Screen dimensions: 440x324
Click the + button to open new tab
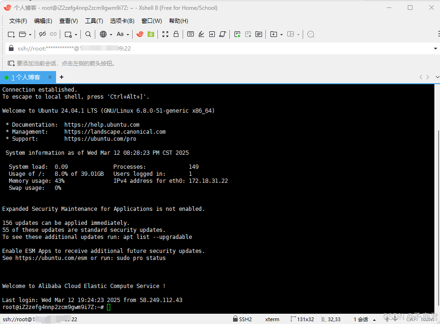61,77
